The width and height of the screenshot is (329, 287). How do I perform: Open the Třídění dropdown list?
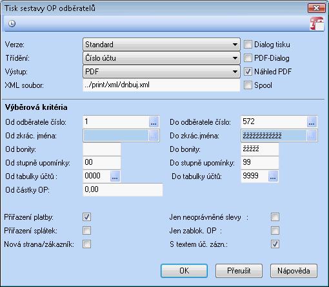coord(161,58)
